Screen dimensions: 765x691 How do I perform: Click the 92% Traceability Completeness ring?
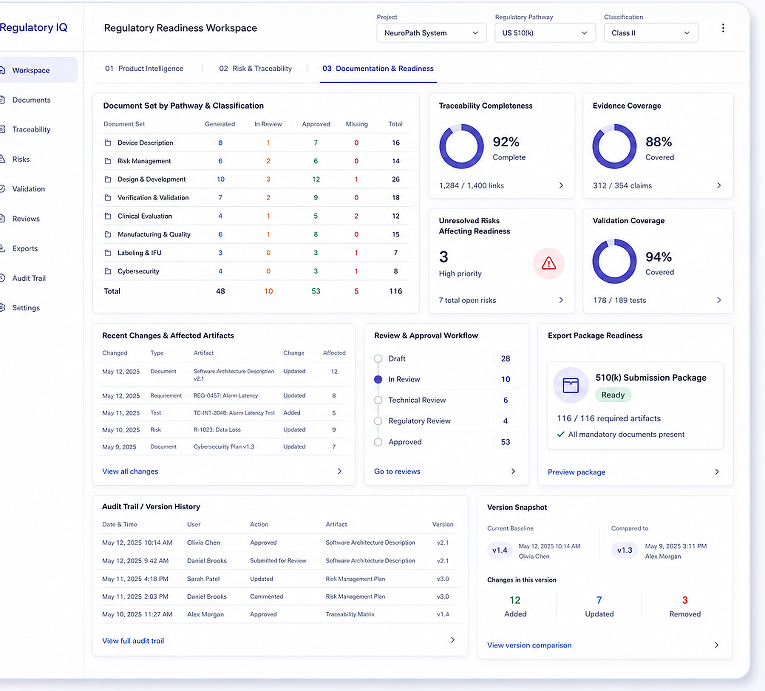tap(461, 146)
